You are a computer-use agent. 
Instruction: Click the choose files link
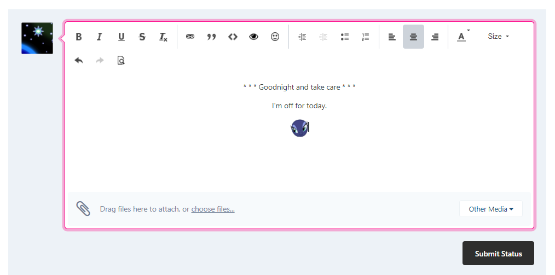(x=213, y=209)
